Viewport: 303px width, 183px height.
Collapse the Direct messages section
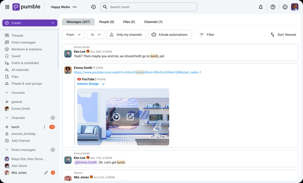click(x=7, y=150)
